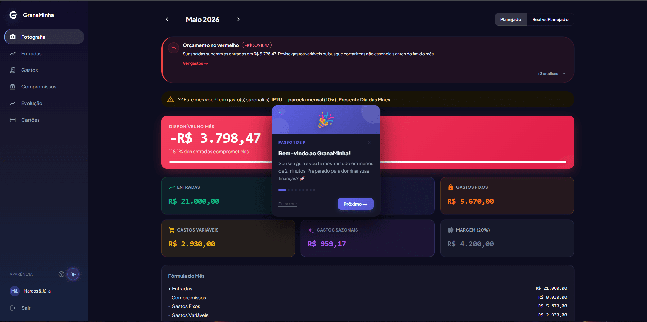The width and height of the screenshot is (647, 322).
Task: Go to previous month arrow
Action: pyautogui.click(x=167, y=19)
